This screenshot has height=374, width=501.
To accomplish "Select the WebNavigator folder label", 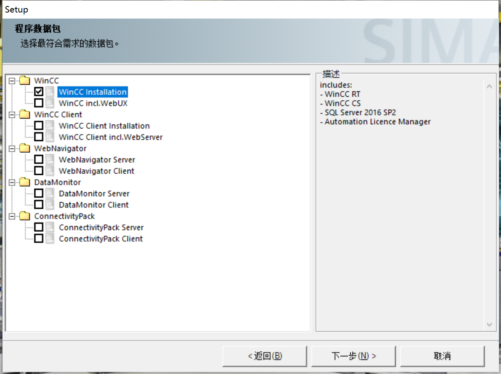I will point(60,148).
